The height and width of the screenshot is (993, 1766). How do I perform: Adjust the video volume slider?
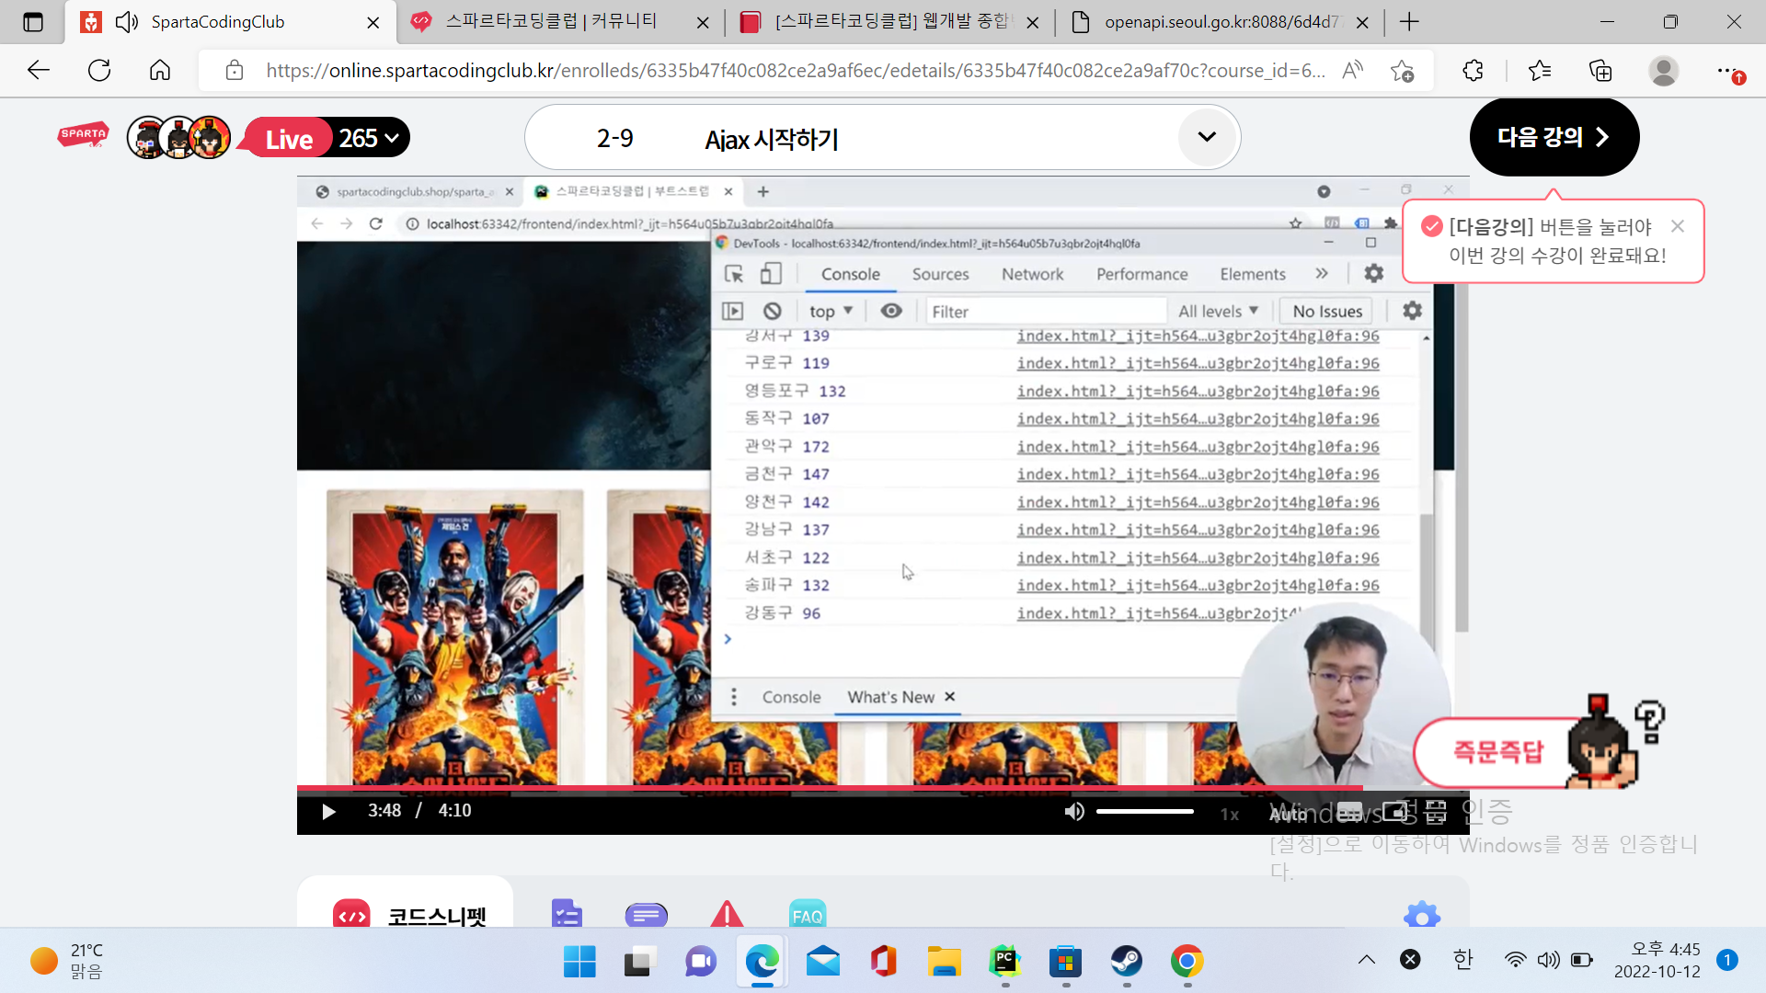coord(1144,811)
